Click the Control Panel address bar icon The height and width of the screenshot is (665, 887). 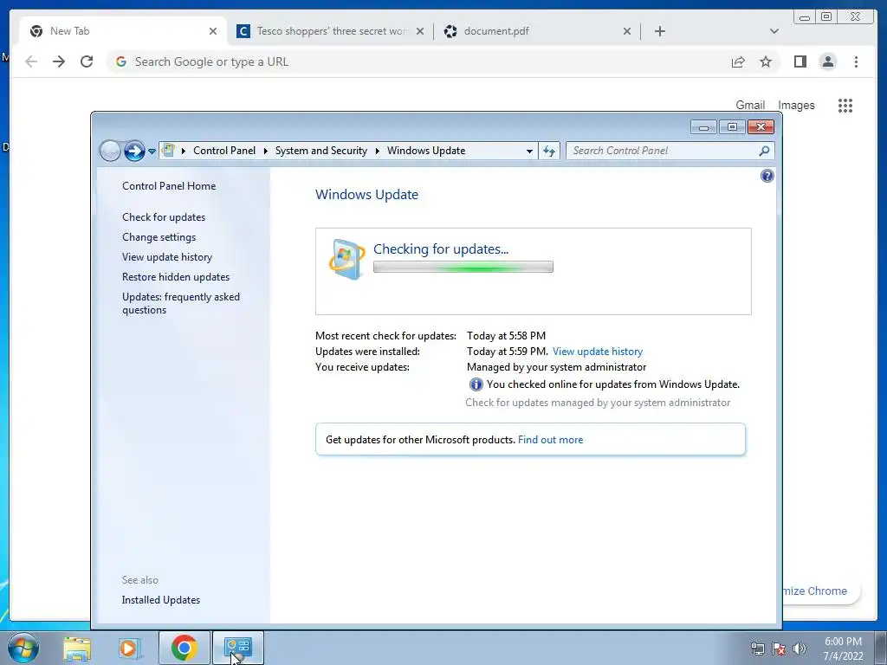click(168, 151)
